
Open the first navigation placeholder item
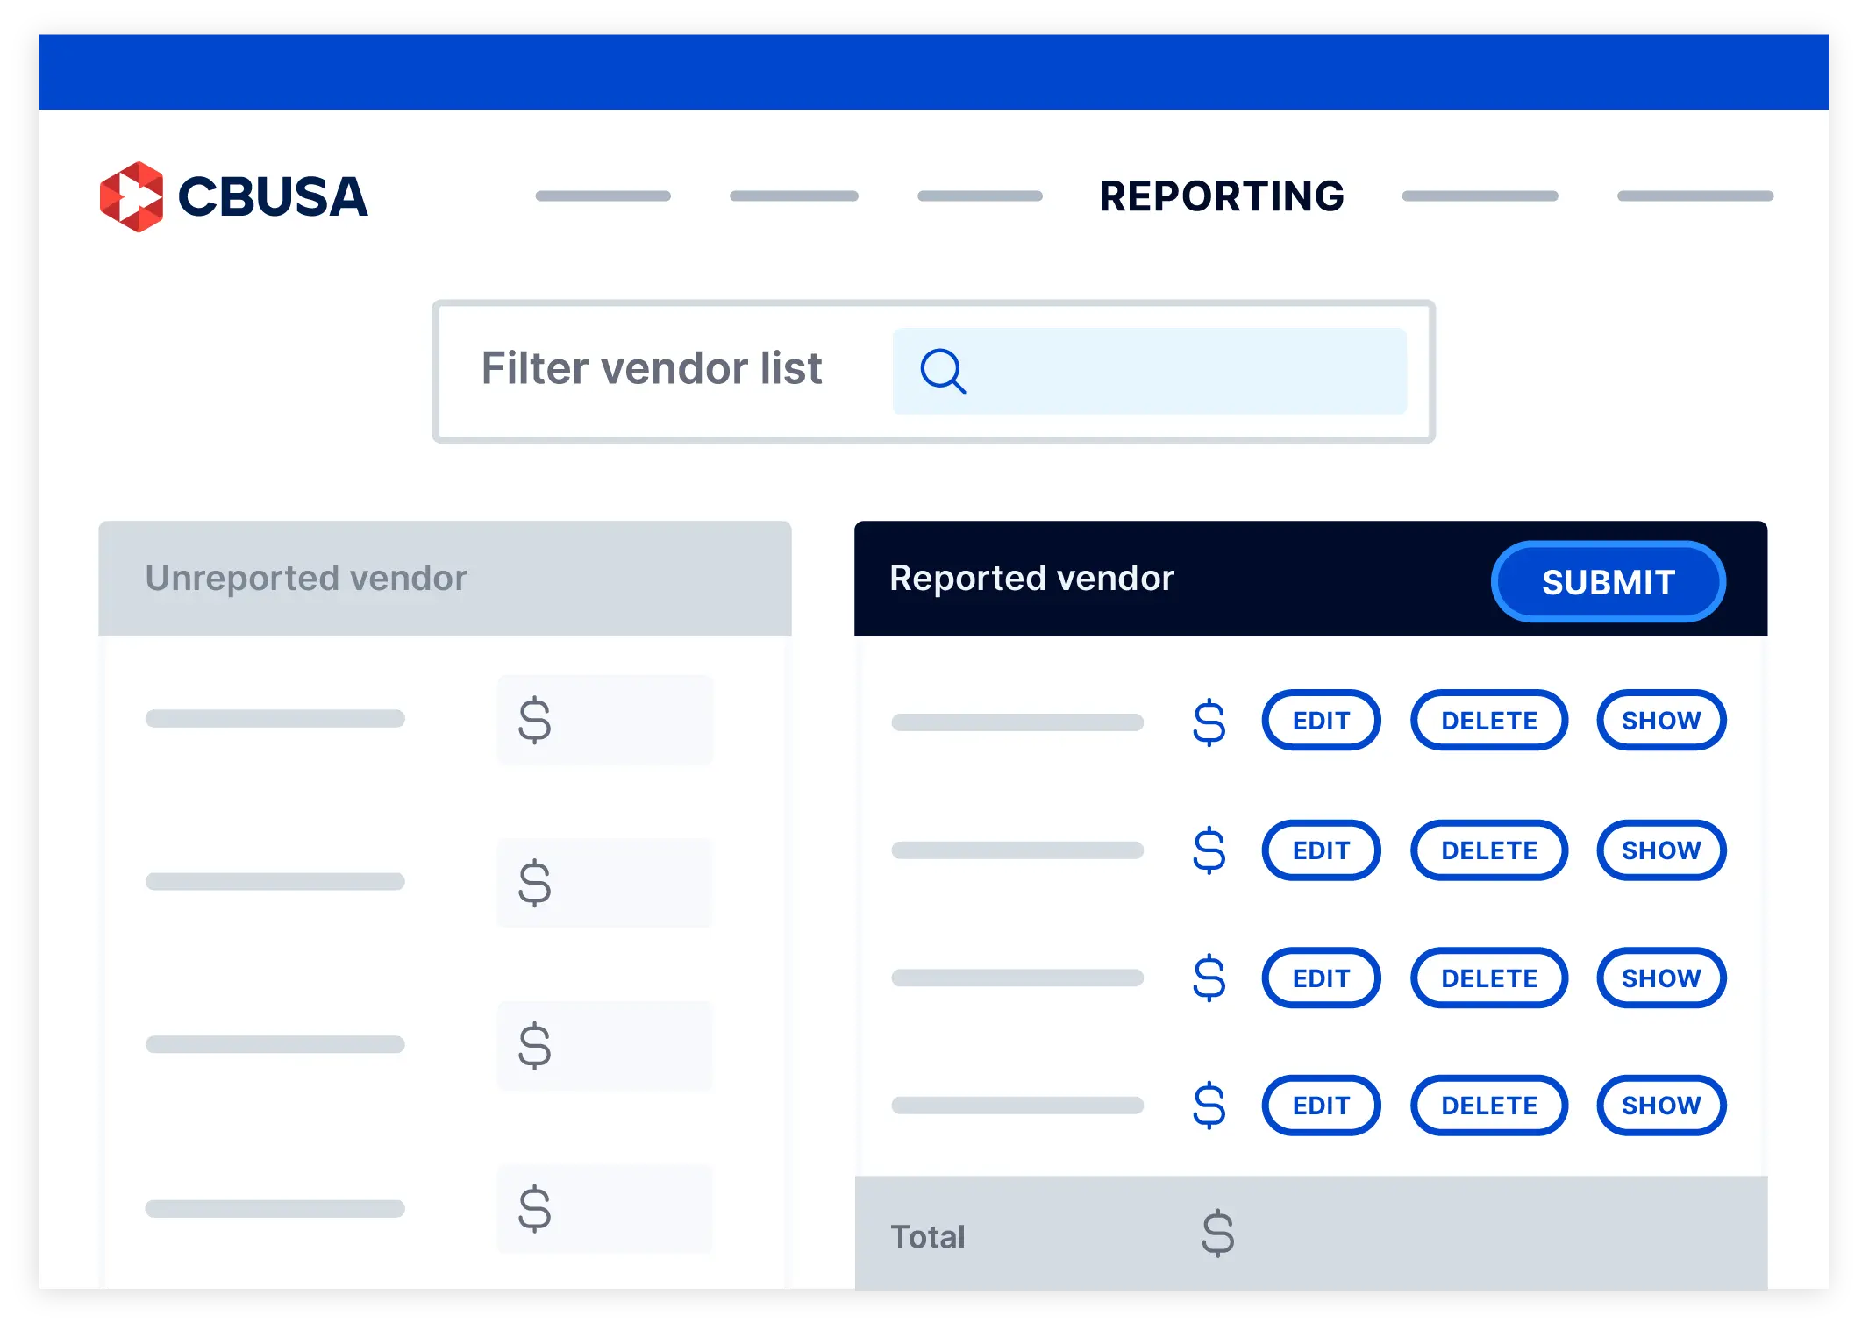tap(603, 196)
